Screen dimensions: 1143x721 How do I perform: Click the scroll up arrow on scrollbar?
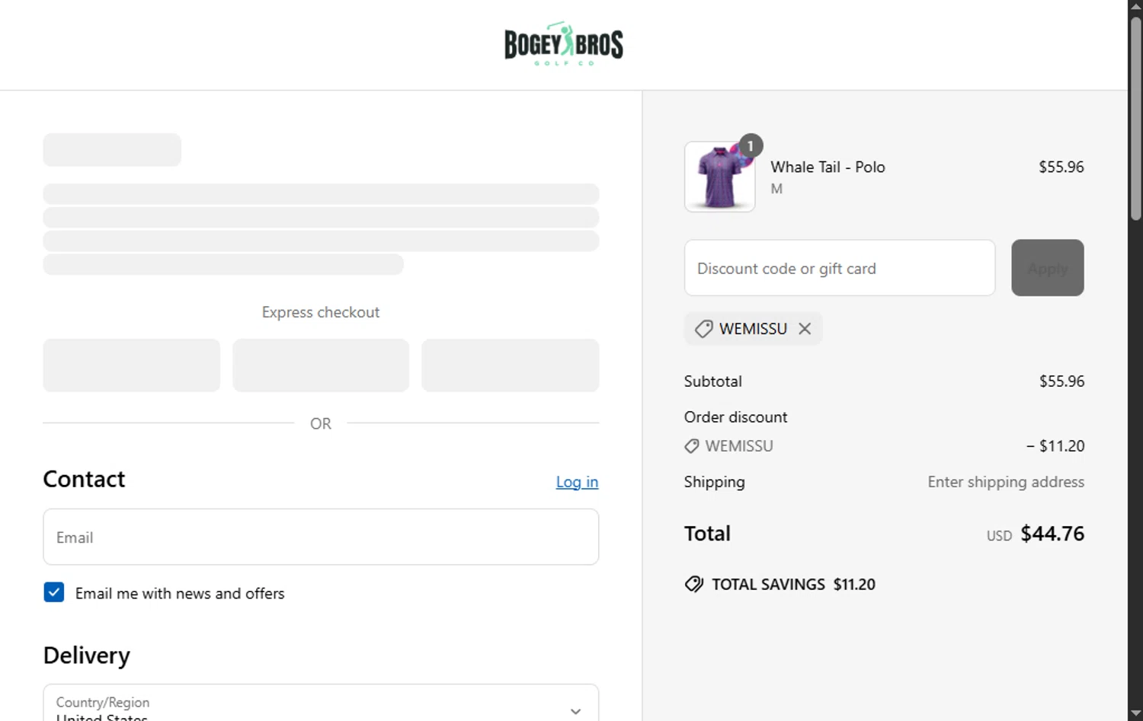1135,6
